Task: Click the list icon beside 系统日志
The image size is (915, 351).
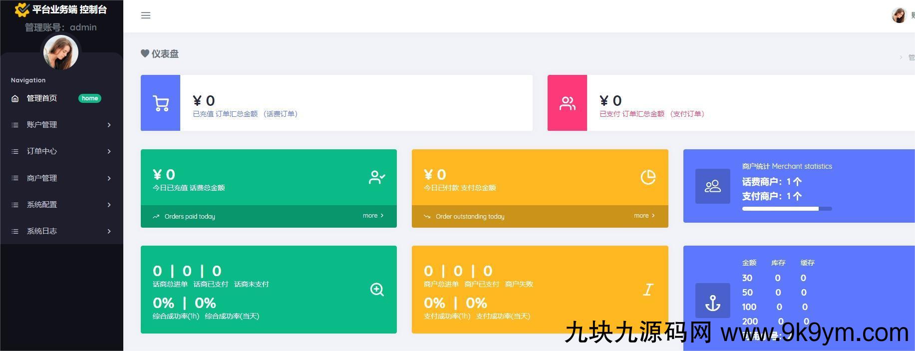Action: pyautogui.click(x=15, y=231)
